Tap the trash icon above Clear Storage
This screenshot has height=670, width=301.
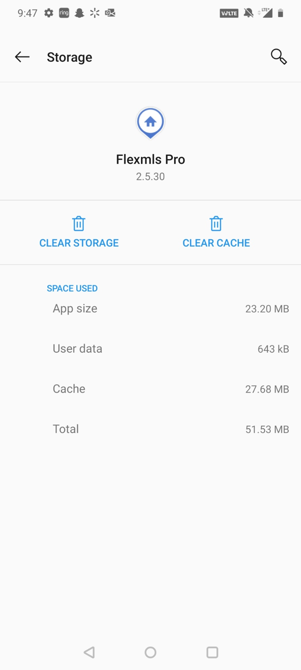tap(79, 223)
